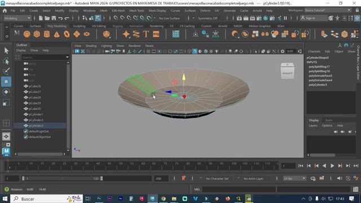361x203 pixels.
Task: Open the Mesh Tools menu
Action: (x=137, y=11)
